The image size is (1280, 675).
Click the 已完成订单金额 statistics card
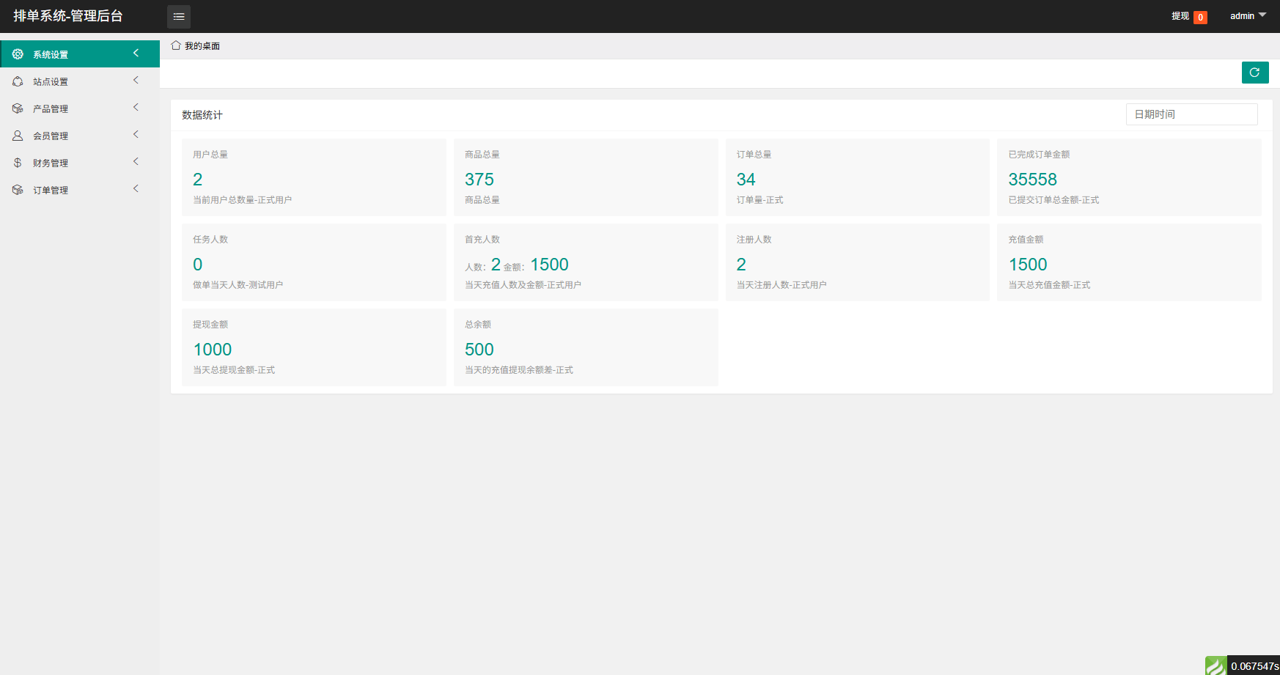coord(1128,177)
